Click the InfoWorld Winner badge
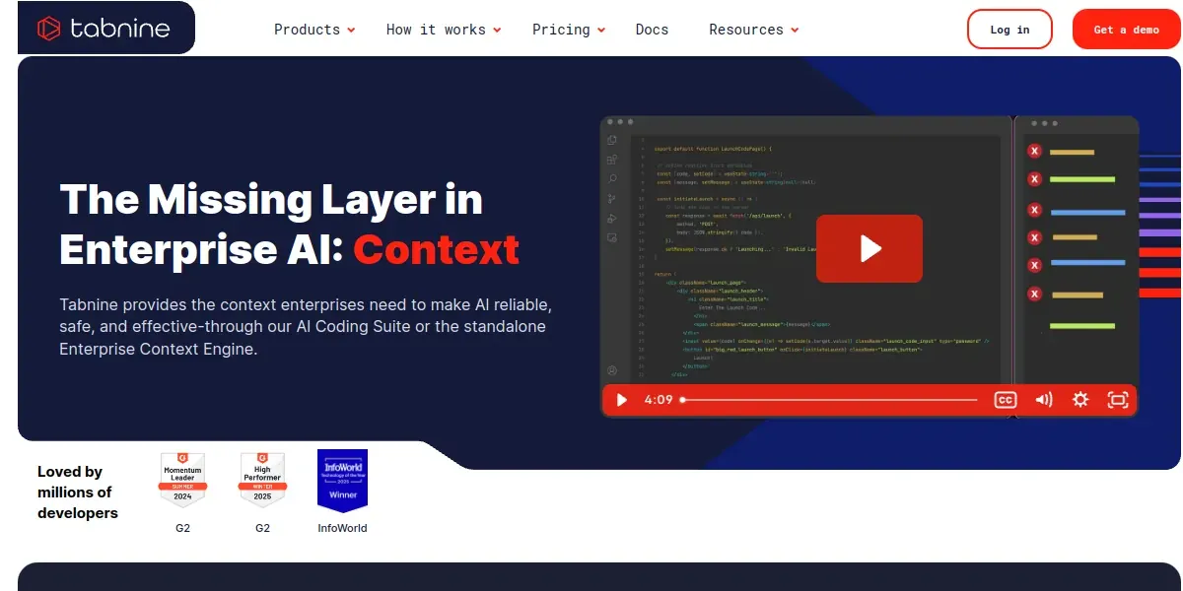Viewport: 1183px width, 591px height. point(342,481)
